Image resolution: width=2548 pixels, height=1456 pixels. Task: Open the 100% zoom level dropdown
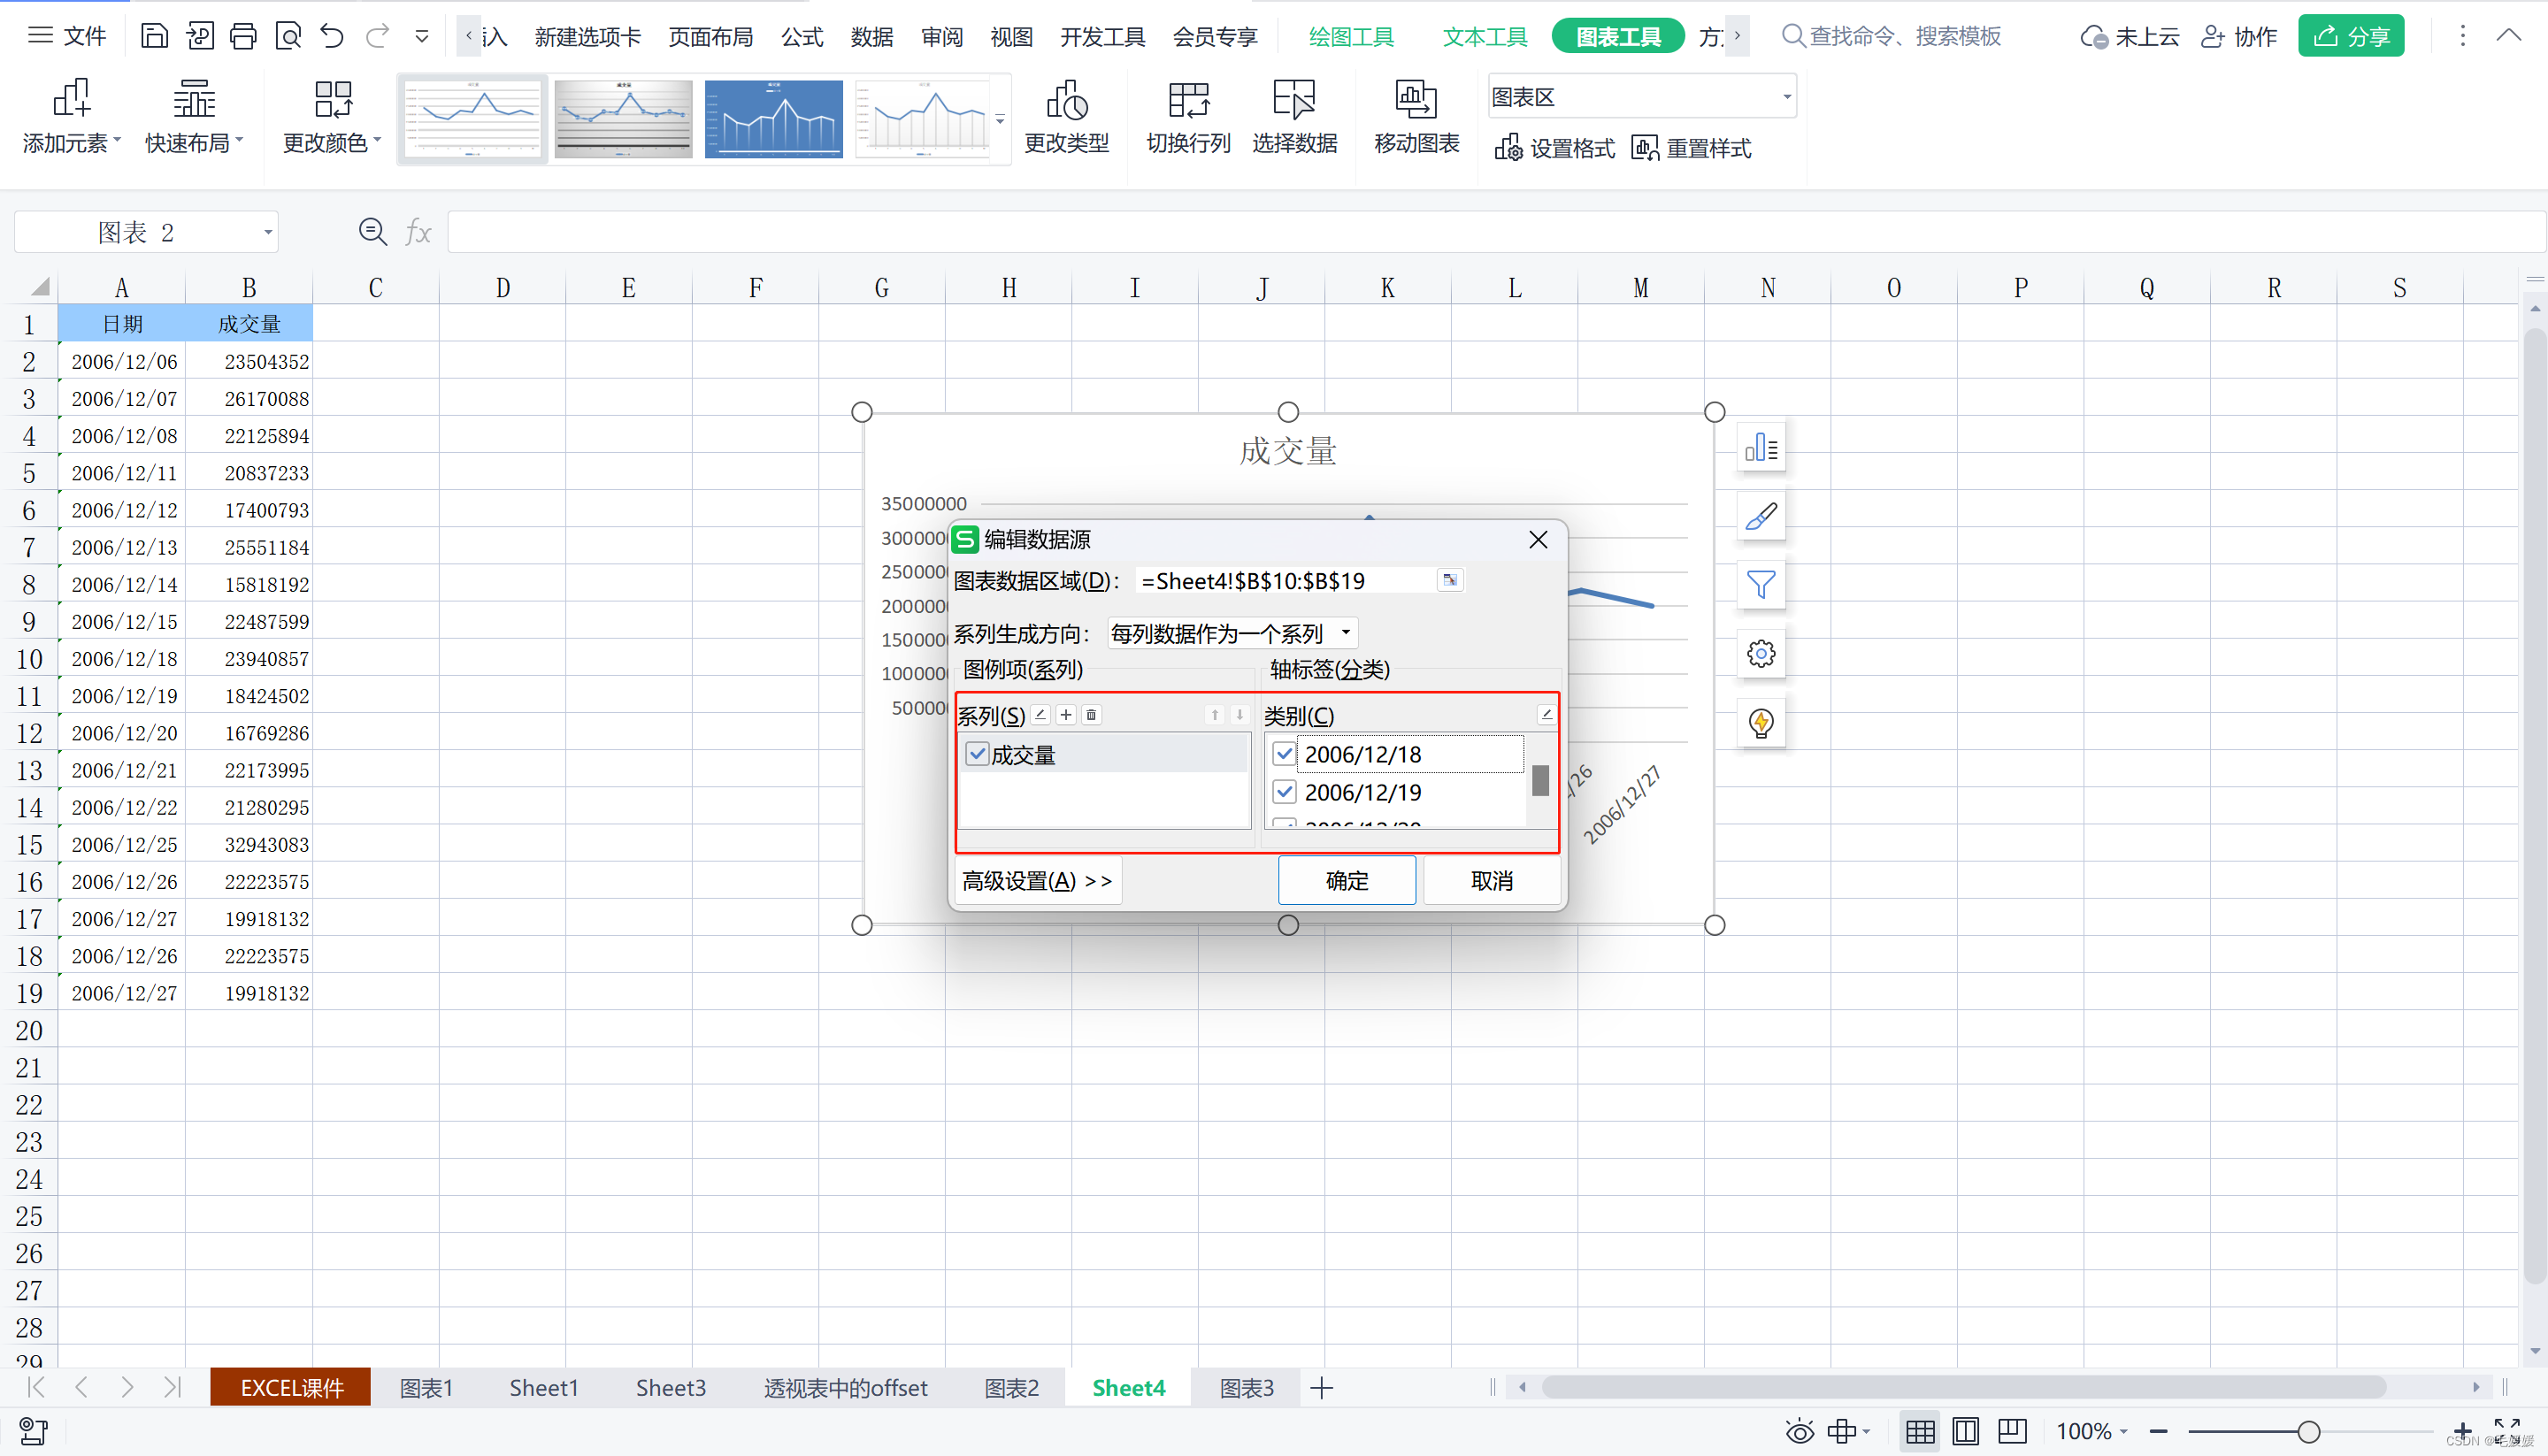2092,1431
